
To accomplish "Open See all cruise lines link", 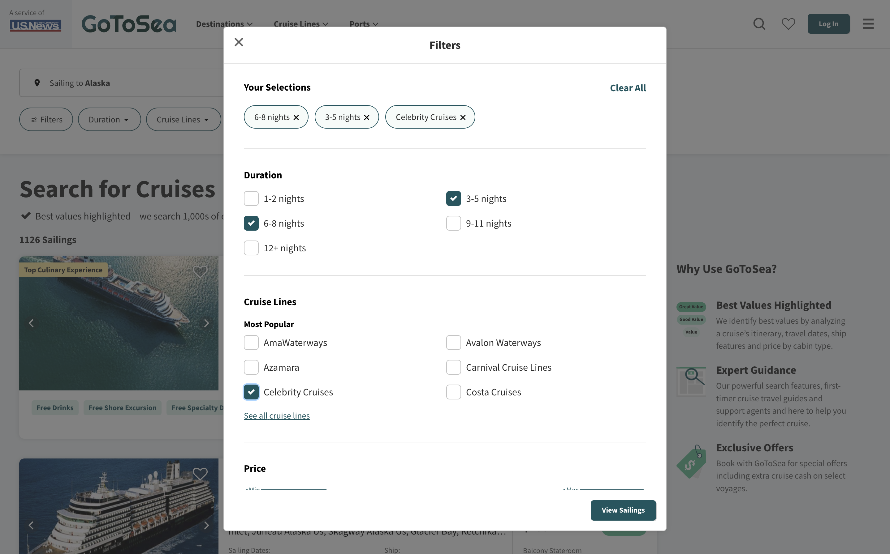I will tap(276, 416).
